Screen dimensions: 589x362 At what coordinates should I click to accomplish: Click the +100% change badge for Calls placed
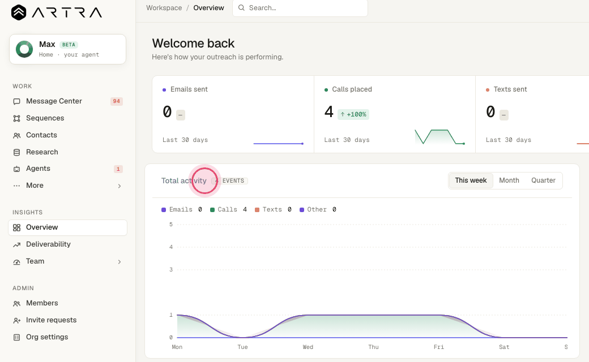353,114
